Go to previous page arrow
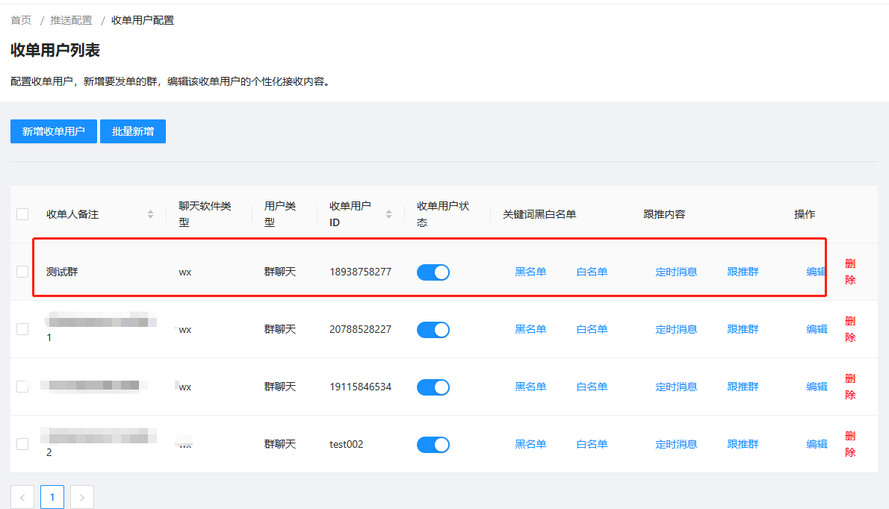Viewport: 889px width, 509px height. coord(22,497)
